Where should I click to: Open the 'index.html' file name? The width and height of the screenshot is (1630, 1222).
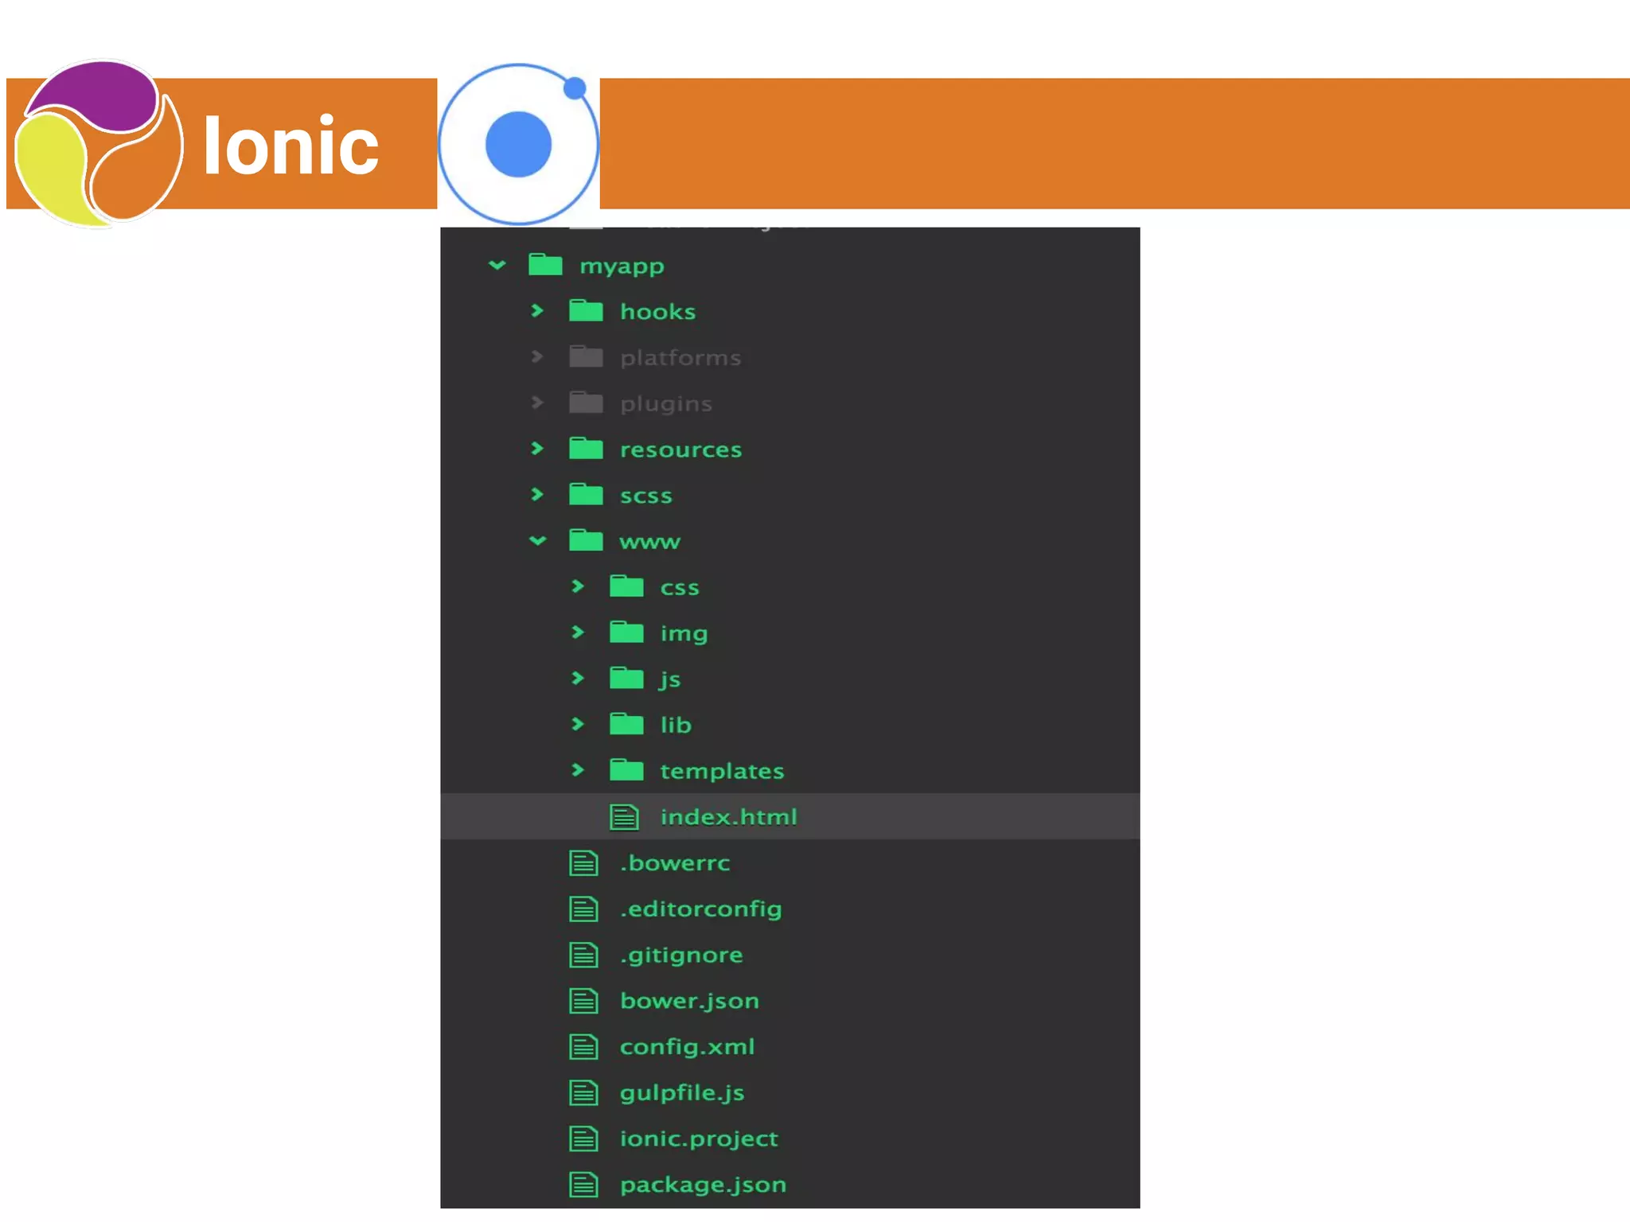tap(728, 817)
